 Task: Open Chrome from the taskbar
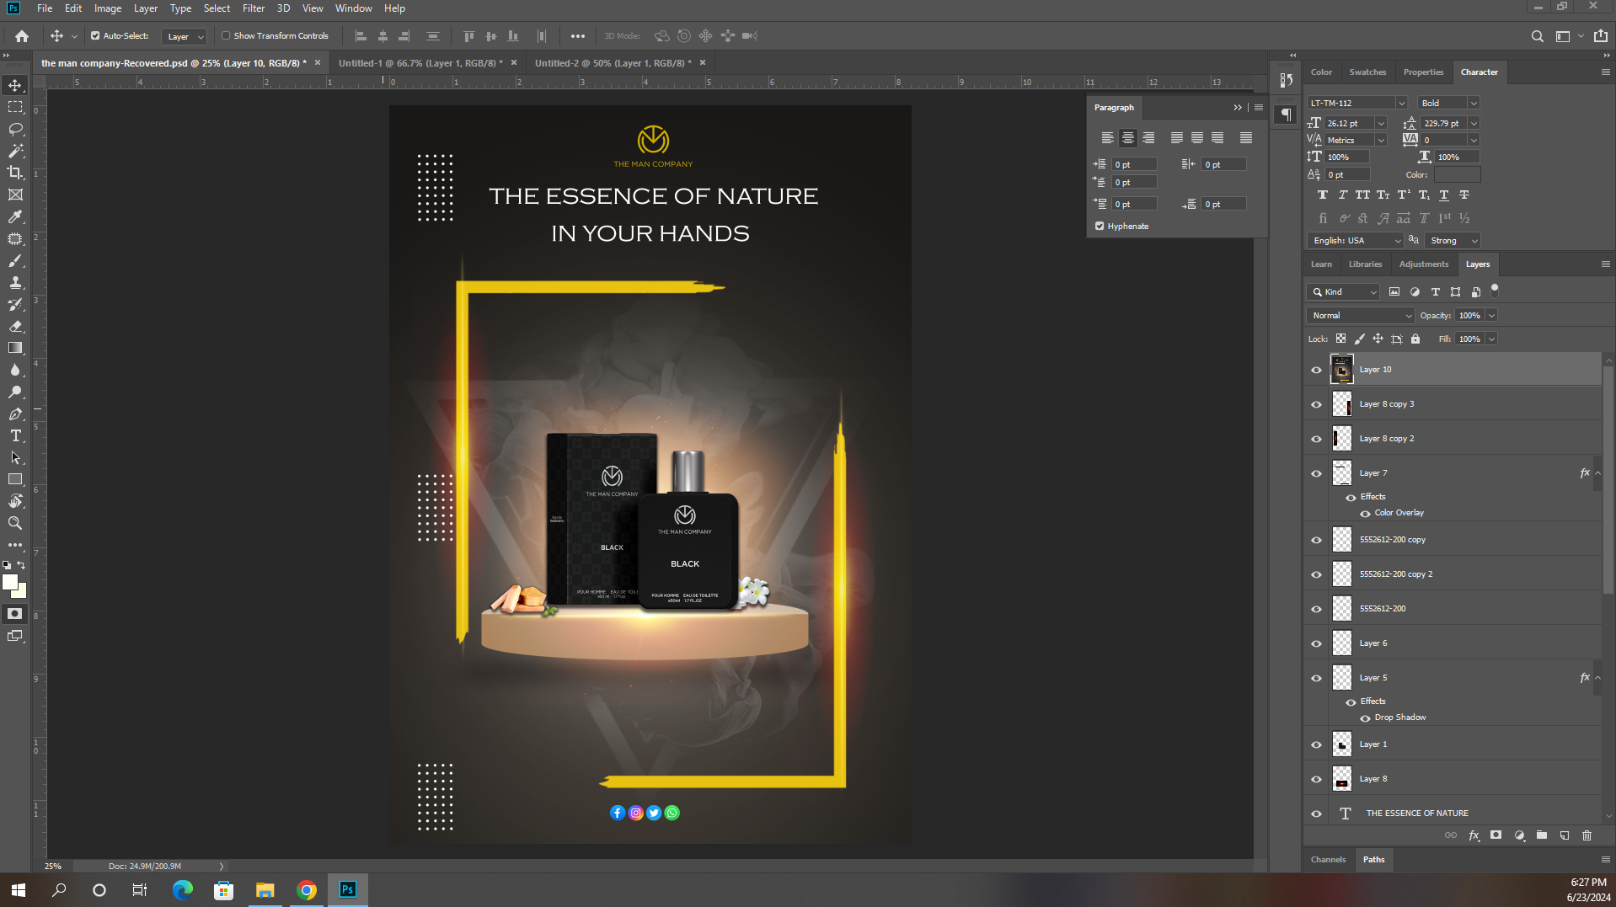pos(307,890)
